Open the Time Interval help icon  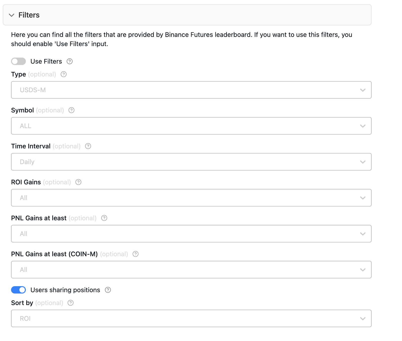click(x=88, y=146)
